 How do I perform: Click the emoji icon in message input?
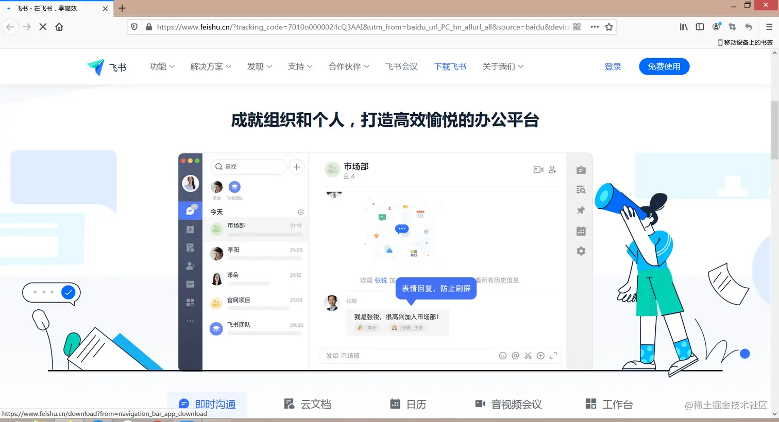(503, 356)
